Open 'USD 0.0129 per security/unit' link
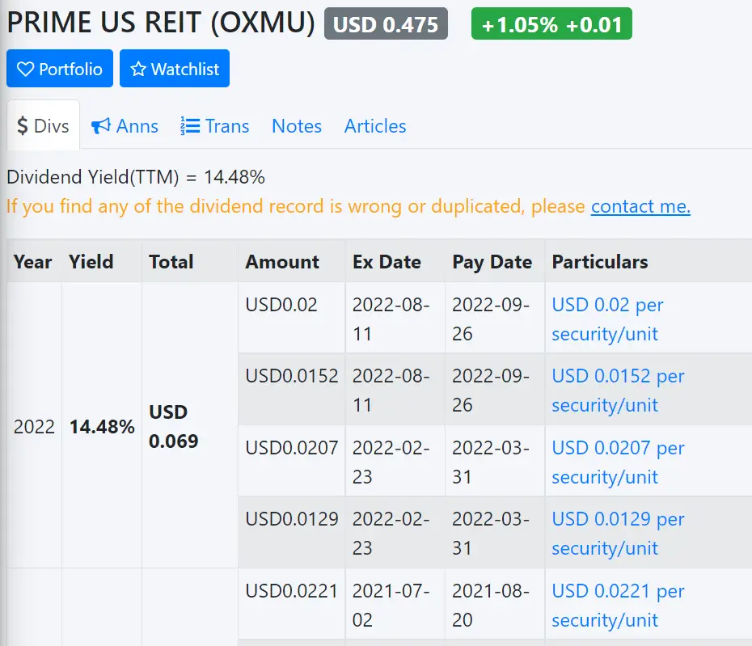Viewport: 752px width, 646px height. [619, 533]
